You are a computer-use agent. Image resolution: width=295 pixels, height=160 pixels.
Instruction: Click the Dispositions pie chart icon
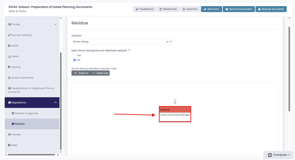(10, 103)
